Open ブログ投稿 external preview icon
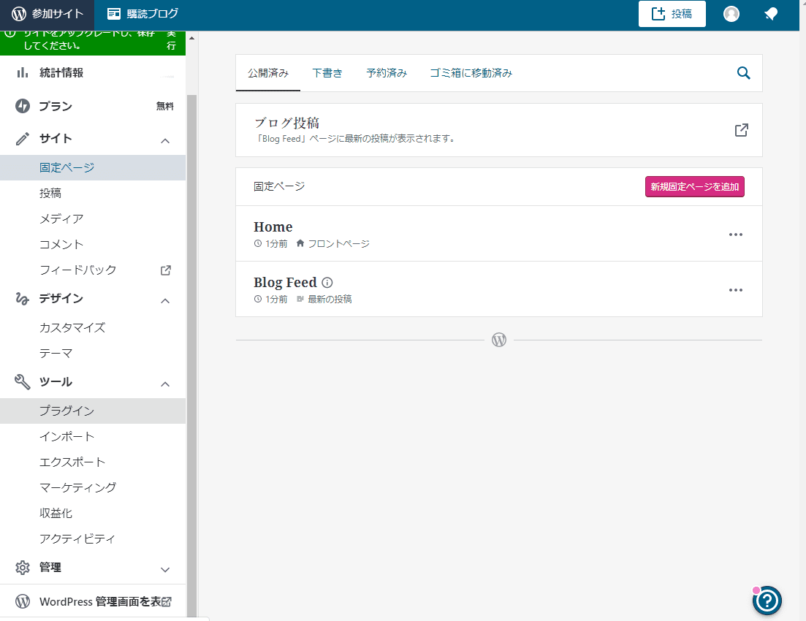 pyautogui.click(x=741, y=129)
